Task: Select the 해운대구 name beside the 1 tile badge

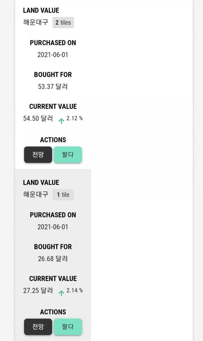Action: (36, 195)
